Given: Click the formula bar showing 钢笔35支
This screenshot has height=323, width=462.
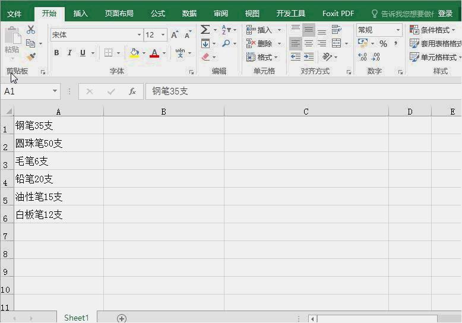Looking at the screenshot, I should 303,91.
